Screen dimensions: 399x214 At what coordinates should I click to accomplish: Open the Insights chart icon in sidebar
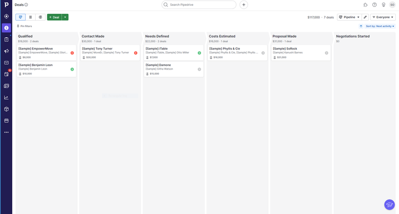click(x=6, y=98)
